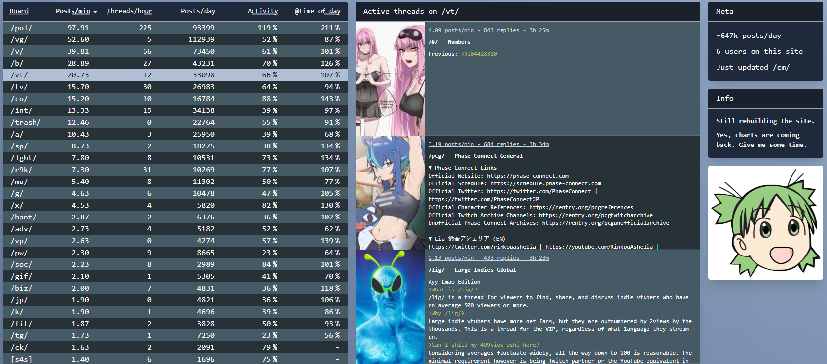Screen dimensions: 827x364
Task: Select the /soc/ board row
Action: (175, 264)
